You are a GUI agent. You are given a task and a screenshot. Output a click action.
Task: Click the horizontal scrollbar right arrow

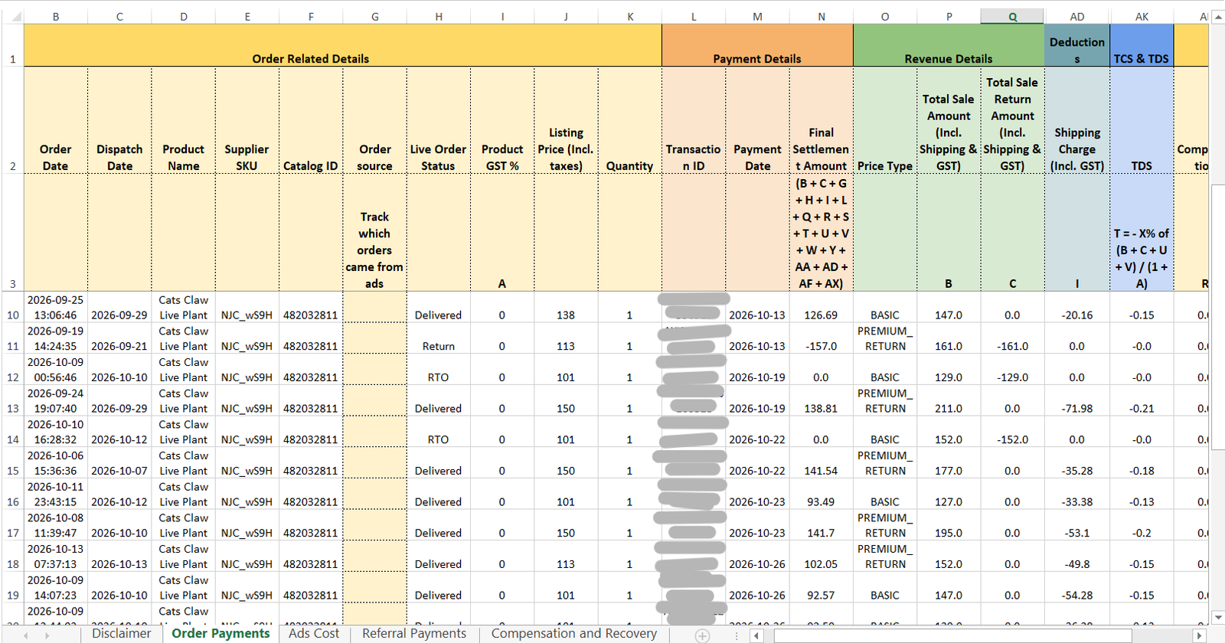point(1200,635)
